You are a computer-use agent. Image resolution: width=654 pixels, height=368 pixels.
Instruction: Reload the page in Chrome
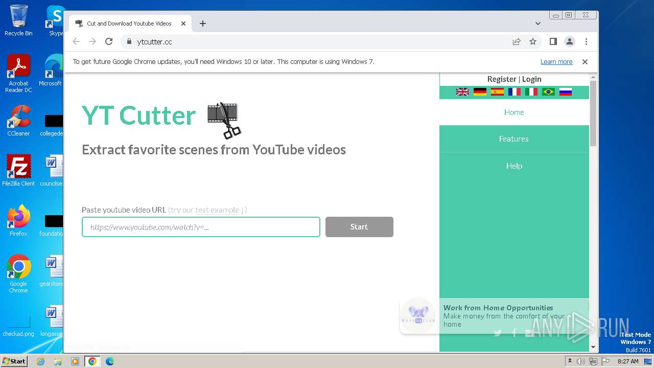tap(109, 42)
